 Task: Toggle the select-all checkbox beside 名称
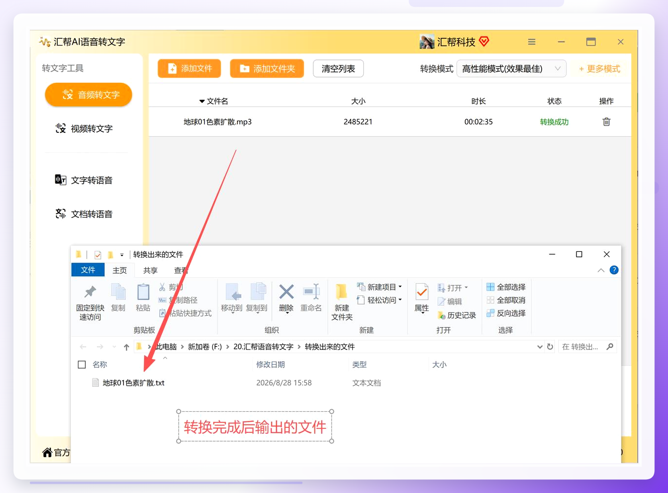tap(82, 365)
